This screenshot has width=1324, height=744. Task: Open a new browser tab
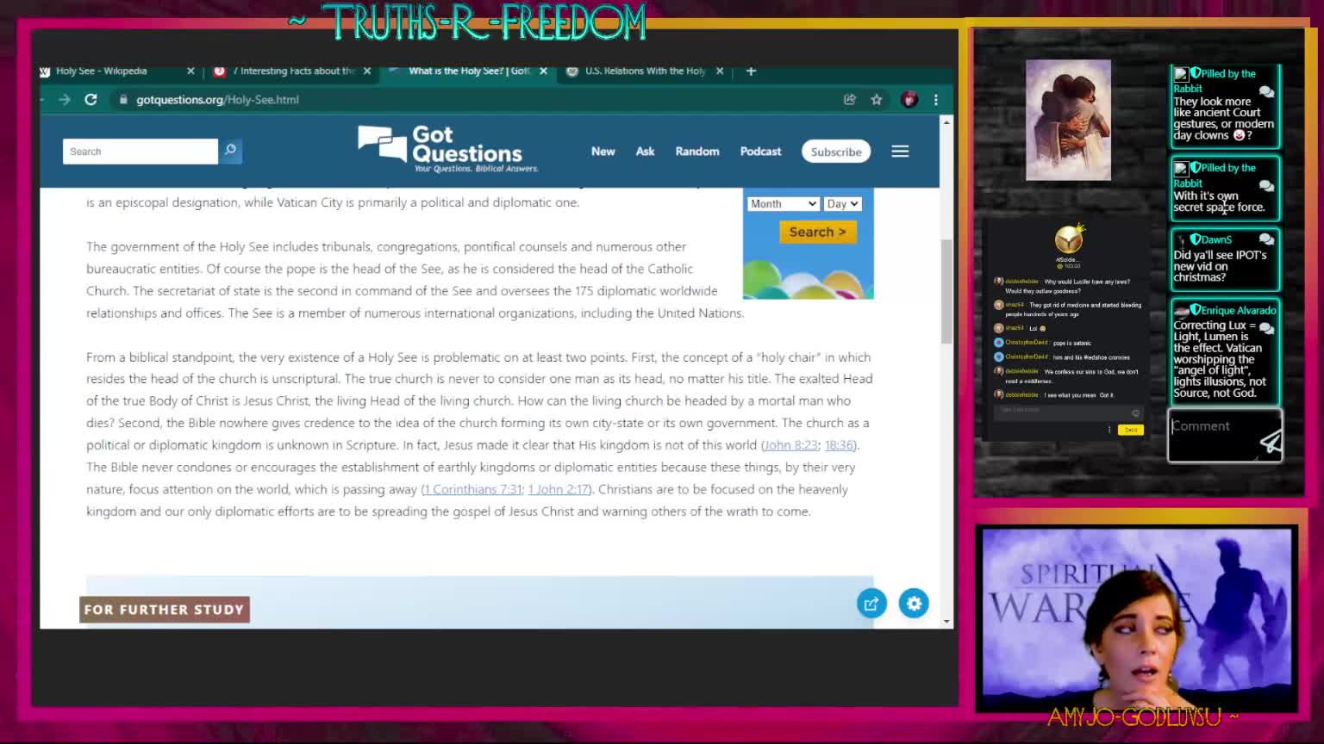coord(751,71)
